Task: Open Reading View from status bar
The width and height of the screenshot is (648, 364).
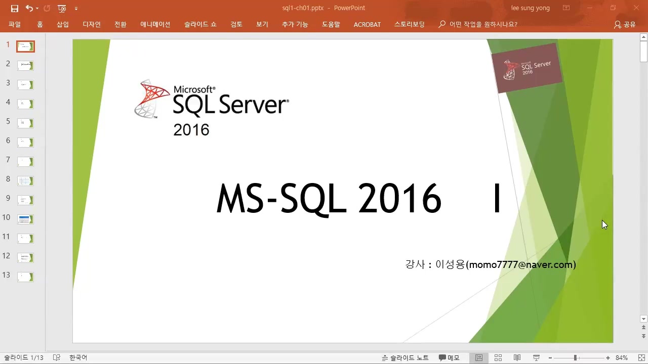Action: 517,358
